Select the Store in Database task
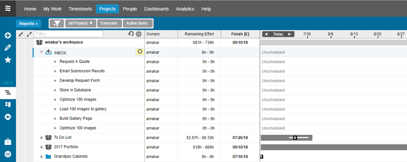The image size is (407, 162). coord(75,90)
